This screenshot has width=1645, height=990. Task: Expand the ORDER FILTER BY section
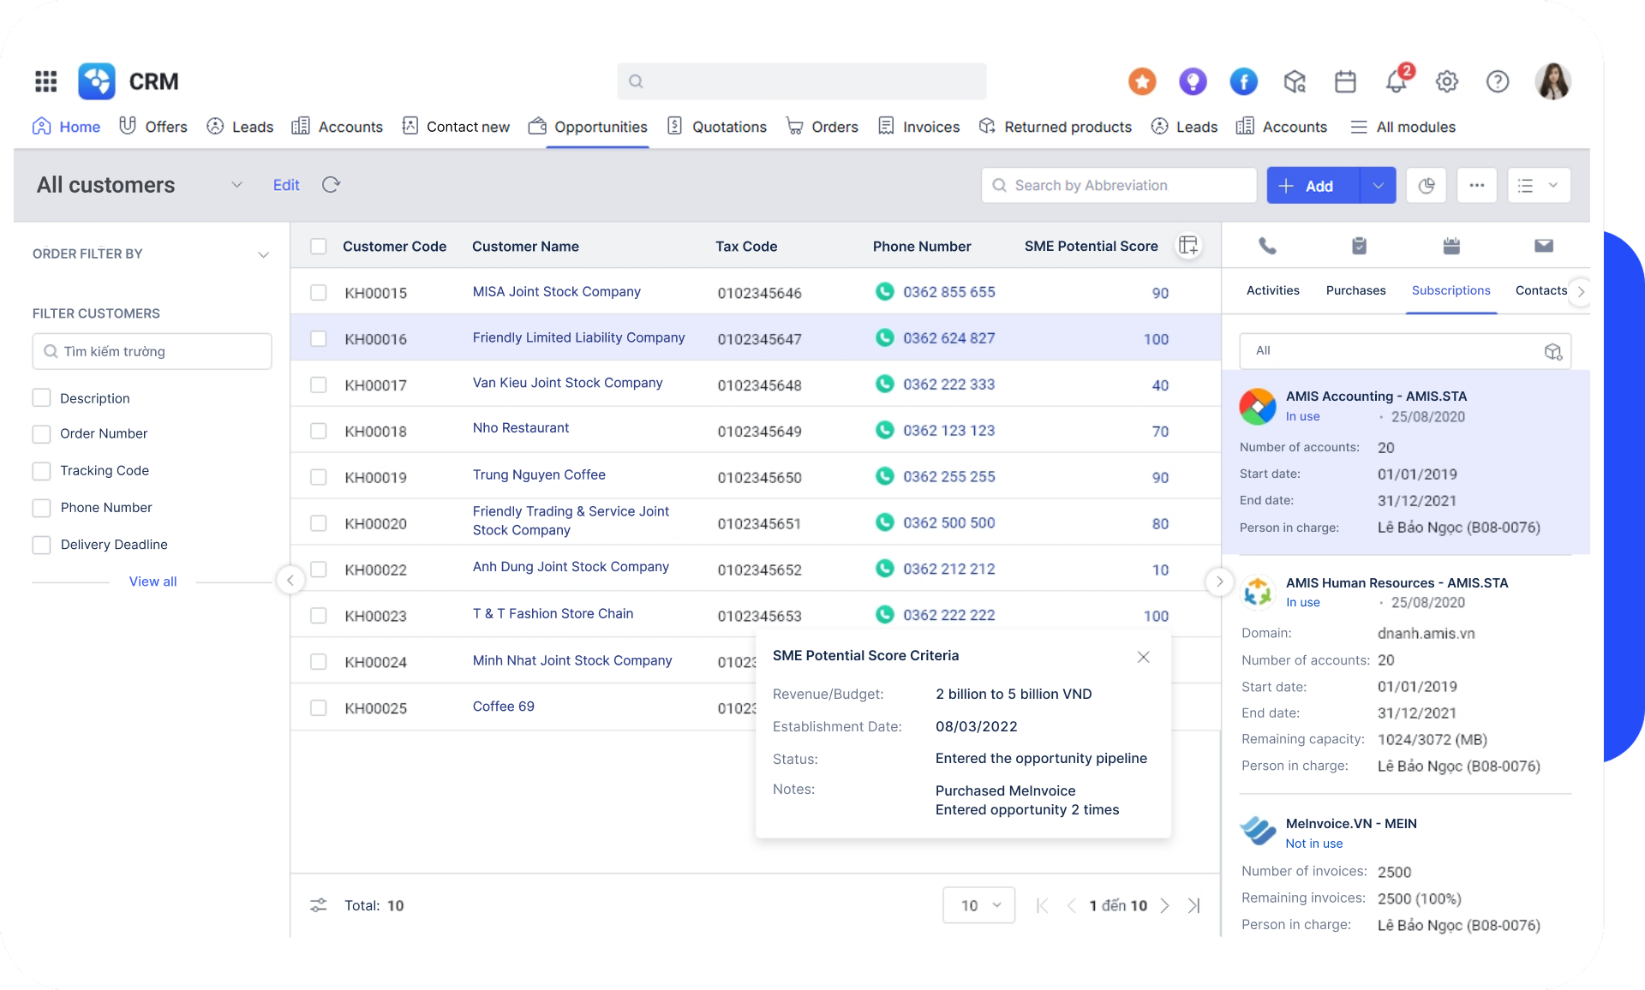click(264, 254)
